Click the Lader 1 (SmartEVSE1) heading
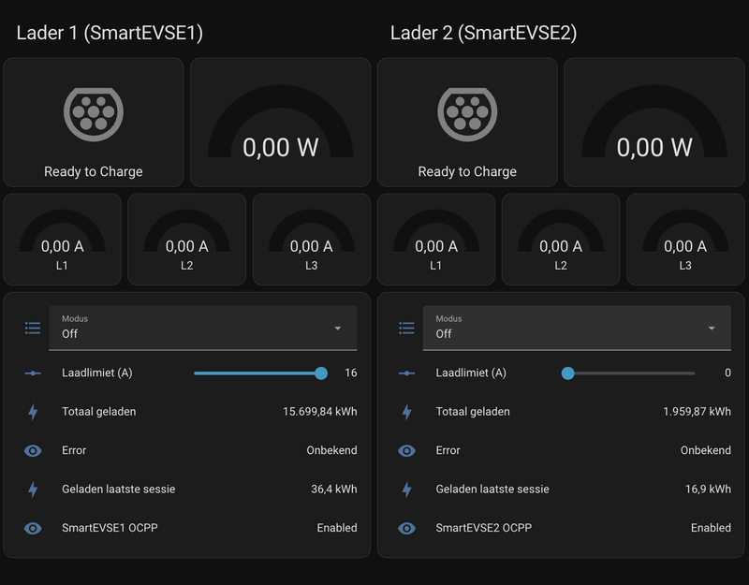Screen dimensions: 749x585 pyautogui.click(x=110, y=33)
